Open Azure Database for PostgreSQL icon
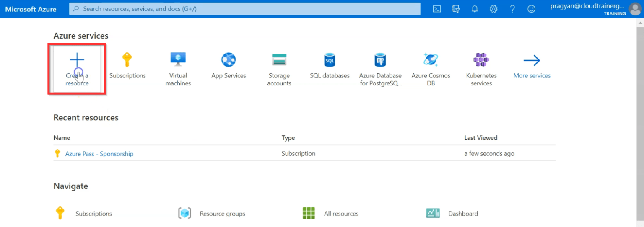Screen dimensions: 644x227 [x=380, y=60]
